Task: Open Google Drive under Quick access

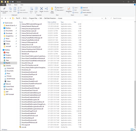Action: click(8, 36)
